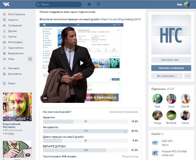Click the document icon beside Документы

click(4, 74)
